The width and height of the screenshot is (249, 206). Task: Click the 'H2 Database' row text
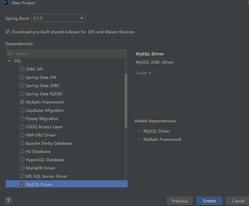click(x=38, y=152)
